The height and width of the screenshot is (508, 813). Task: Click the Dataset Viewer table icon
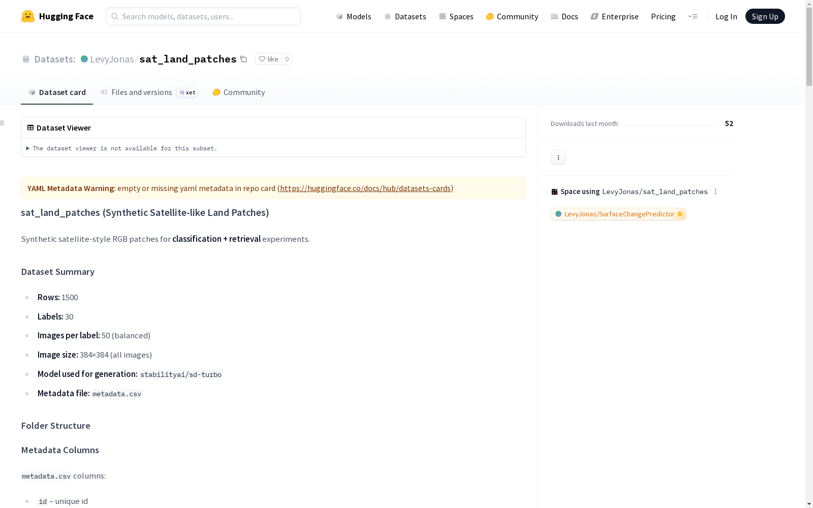click(30, 128)
